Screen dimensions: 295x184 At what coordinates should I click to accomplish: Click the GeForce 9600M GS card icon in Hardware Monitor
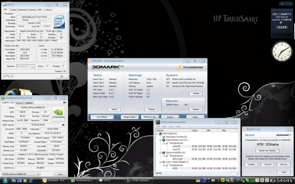pyautogui.click(x=164, y=153)
